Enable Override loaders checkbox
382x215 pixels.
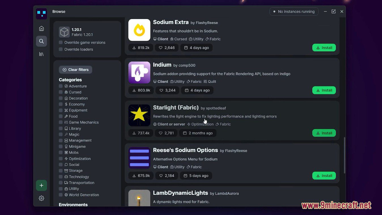click(x=61, y=49)
